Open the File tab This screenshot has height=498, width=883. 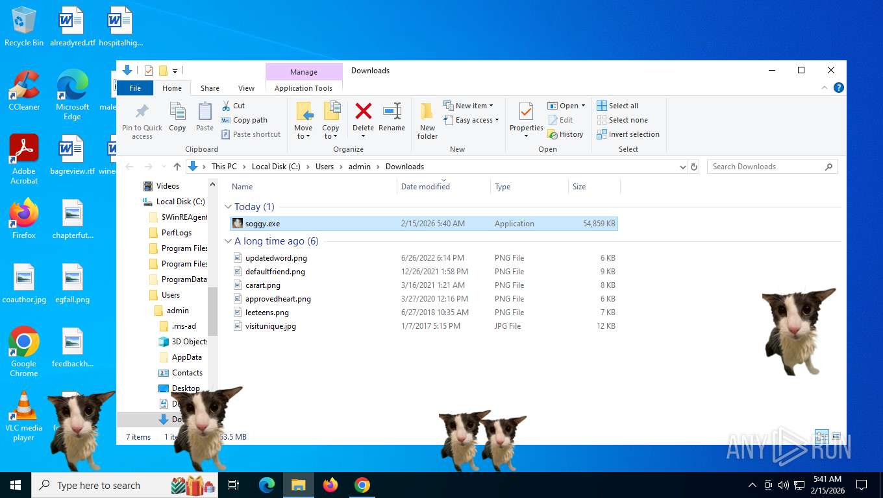pyautogui.click(x=135, y=88)
